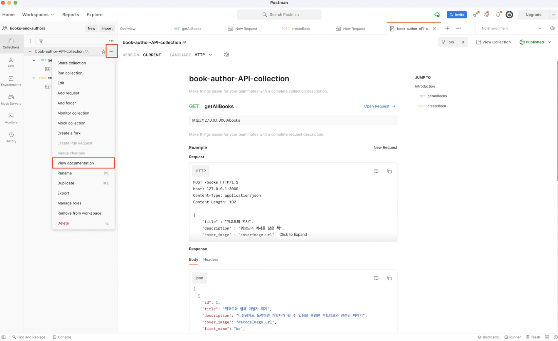Choose Monitor collection from menu

(x=83, y=113)
